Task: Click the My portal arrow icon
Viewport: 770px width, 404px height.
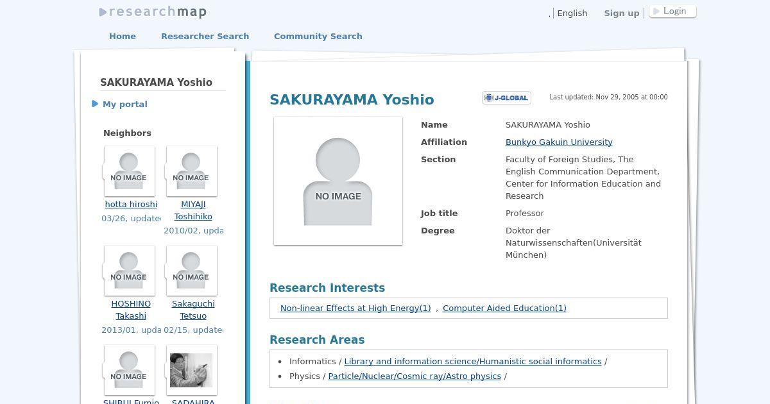Action: [x=95, y=104]
